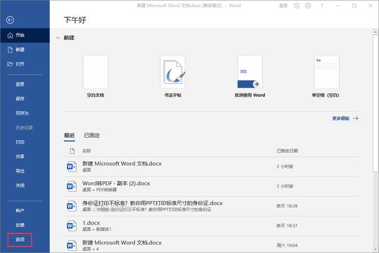Click the open folder icon beside 打开
Image resolution: width=379 pixels, height=253 pixels.
coord(10,64)
